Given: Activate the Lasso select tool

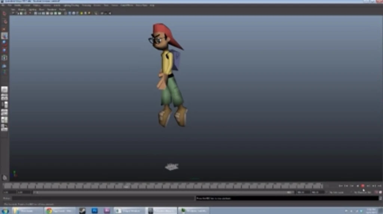Looking at the screenshot, I should click(4, 22).
